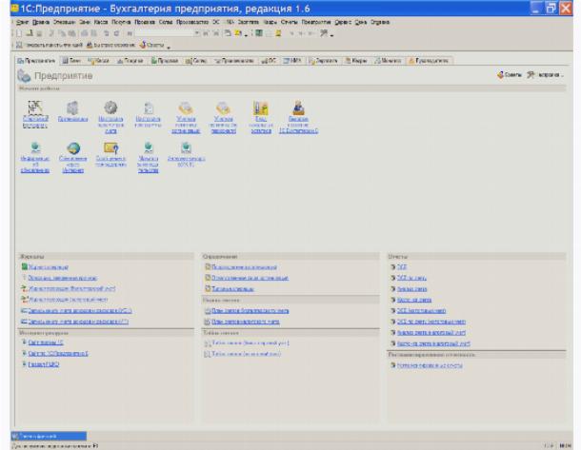Image resolution: width=581 pixels, height=450 pixels.
Task: Switch to the Зарплата tab
Action: coord(323,61)
